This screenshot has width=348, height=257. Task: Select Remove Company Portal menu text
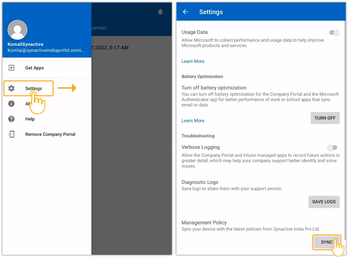(x=50, y=134)
